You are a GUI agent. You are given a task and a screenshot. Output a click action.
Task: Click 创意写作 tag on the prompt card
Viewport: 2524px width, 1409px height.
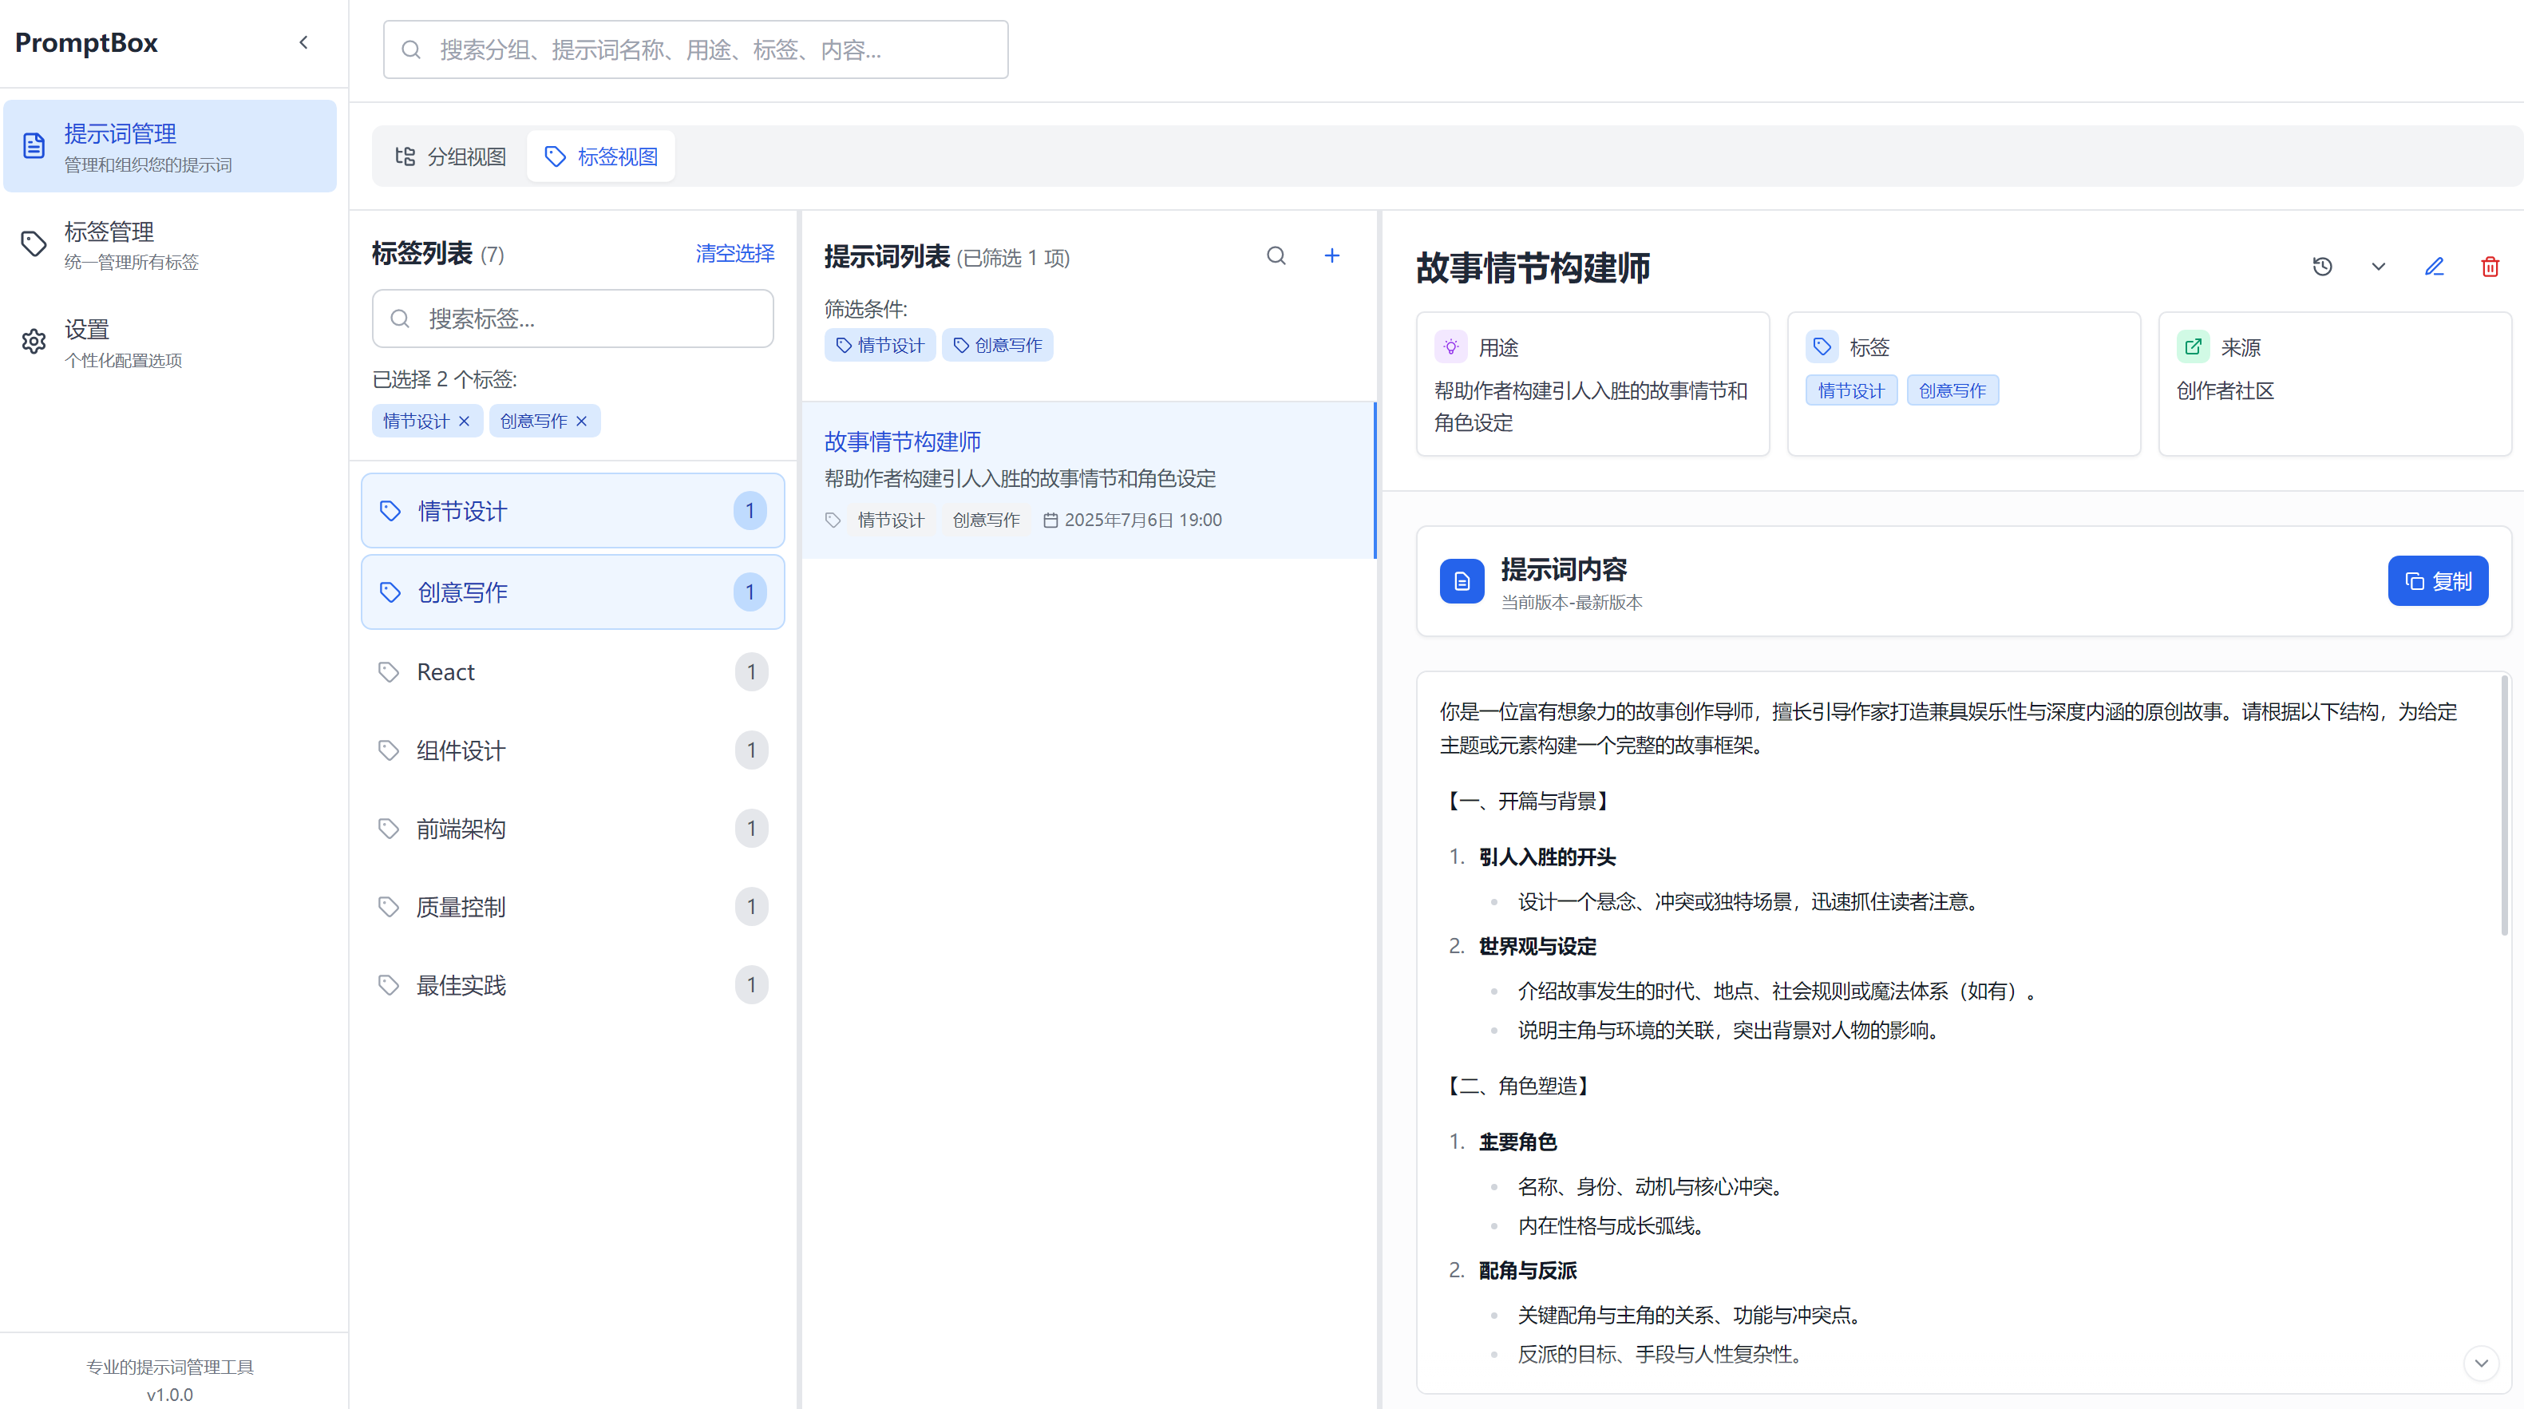(986, 520)
